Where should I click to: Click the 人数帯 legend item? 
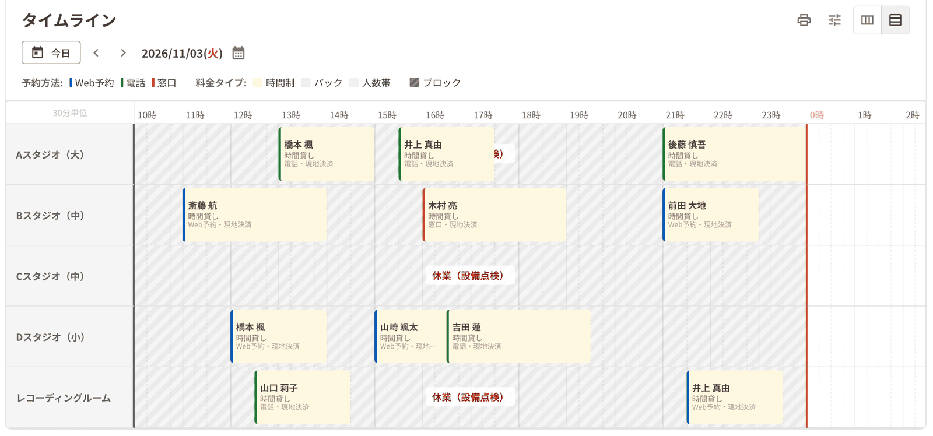click(x=370, y=83)
